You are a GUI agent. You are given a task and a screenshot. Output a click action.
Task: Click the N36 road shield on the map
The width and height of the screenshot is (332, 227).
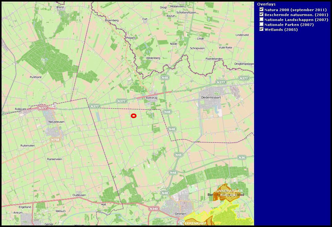coord(242,158)
